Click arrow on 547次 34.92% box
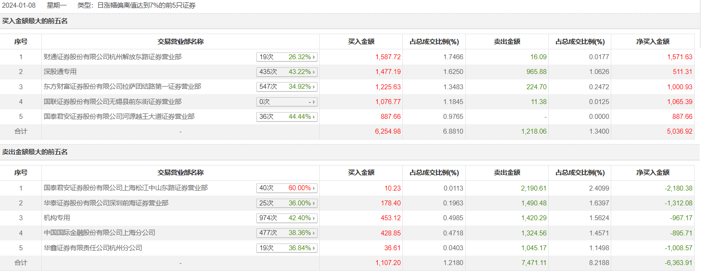Screen dimensions: 701x274 pos(314,87)
